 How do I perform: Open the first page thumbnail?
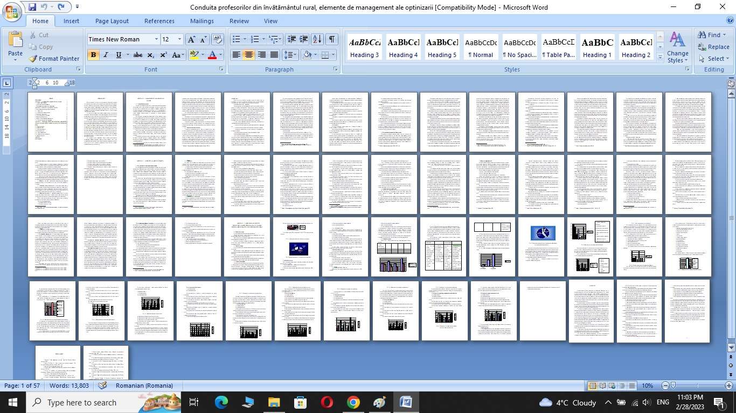coord(52,122)
